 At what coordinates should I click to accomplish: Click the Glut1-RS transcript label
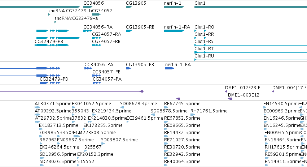click(204, 42)
